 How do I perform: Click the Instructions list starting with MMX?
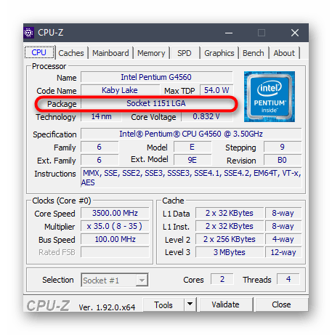click(191, 177)
